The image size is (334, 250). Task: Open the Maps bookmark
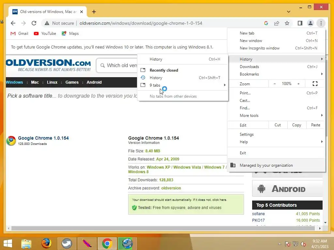70,34
